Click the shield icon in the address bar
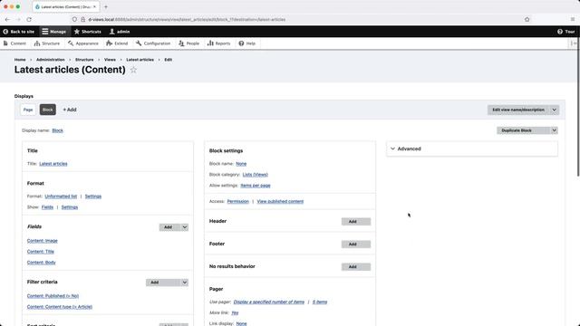Image resolution: width=580 pixels, height=326 pixels. 74,20
